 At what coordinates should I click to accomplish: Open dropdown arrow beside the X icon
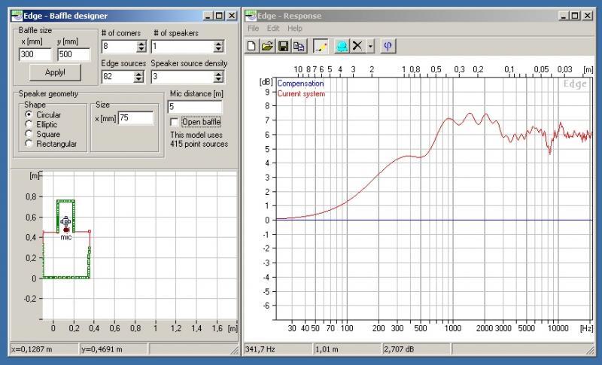370,46
